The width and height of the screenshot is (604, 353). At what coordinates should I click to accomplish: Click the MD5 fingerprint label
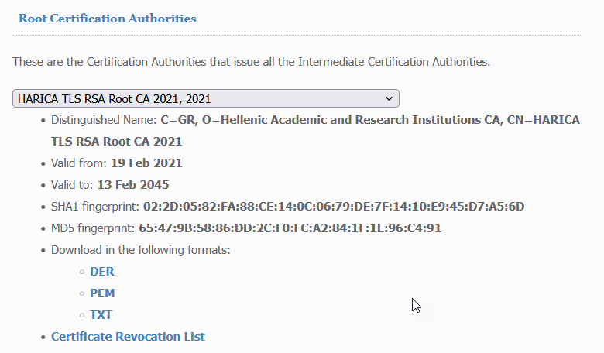[94, 228]
